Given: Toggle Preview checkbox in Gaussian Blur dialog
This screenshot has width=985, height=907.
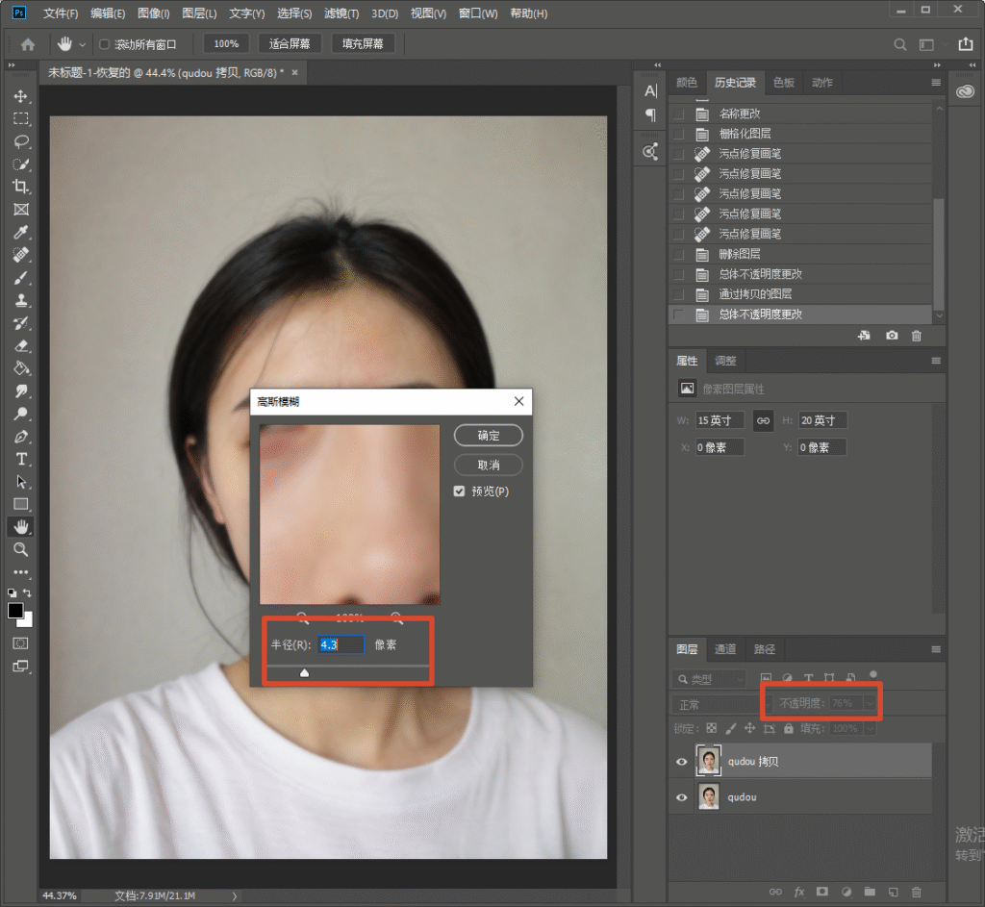Looking at the screenshot, I should tap(459, 491).
